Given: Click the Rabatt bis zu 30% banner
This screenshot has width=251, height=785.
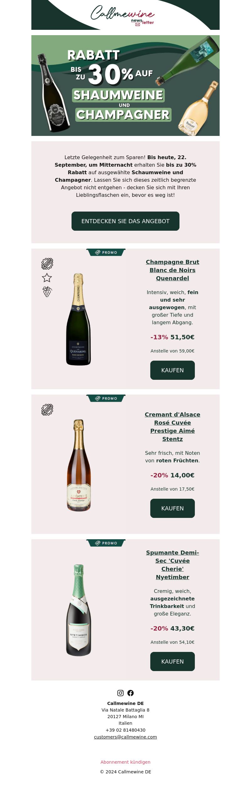Looking at the screenshot, I should pos(125,85).
